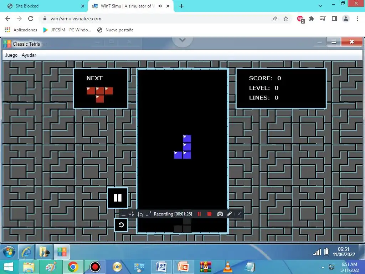Restart the Tetris game with reload icon
The width and height of the screenshot is (365, 274).
(121, 225)
